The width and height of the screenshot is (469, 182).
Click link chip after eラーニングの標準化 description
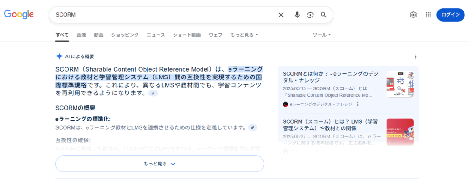(253, 128)
